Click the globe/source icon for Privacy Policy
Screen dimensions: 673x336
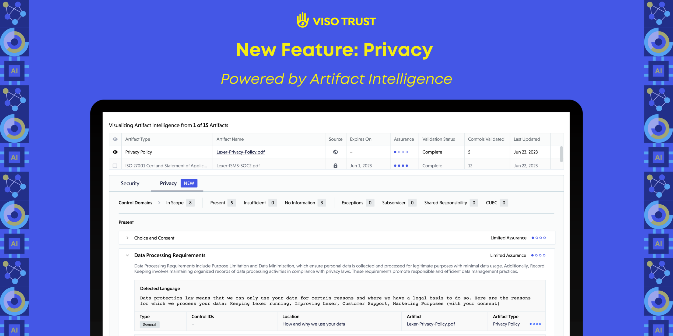tap(336, 152)
